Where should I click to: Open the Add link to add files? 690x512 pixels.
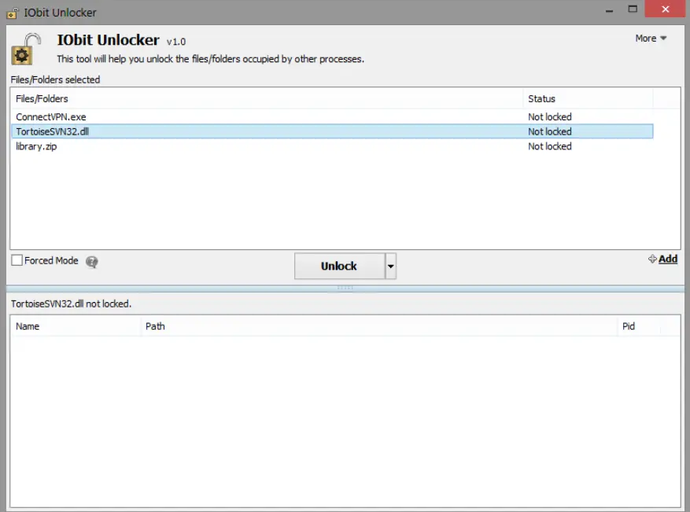click(x=666, y=259)
